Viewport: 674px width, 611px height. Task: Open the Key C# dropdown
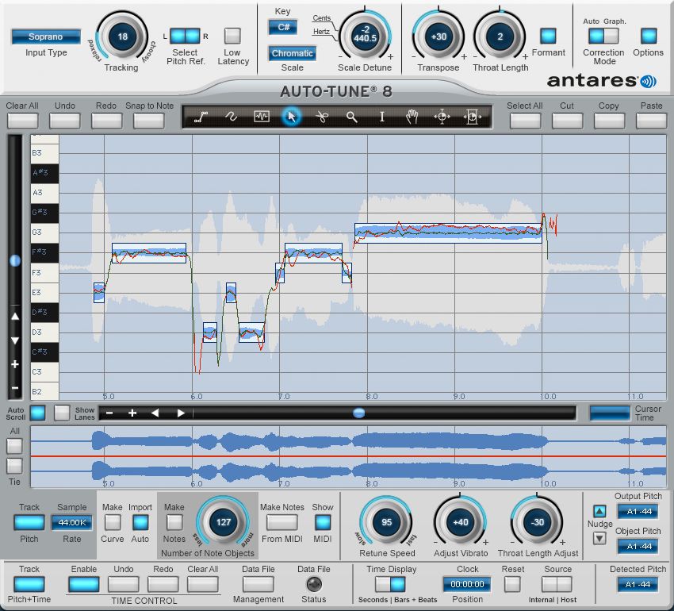(x=282, y=28)
